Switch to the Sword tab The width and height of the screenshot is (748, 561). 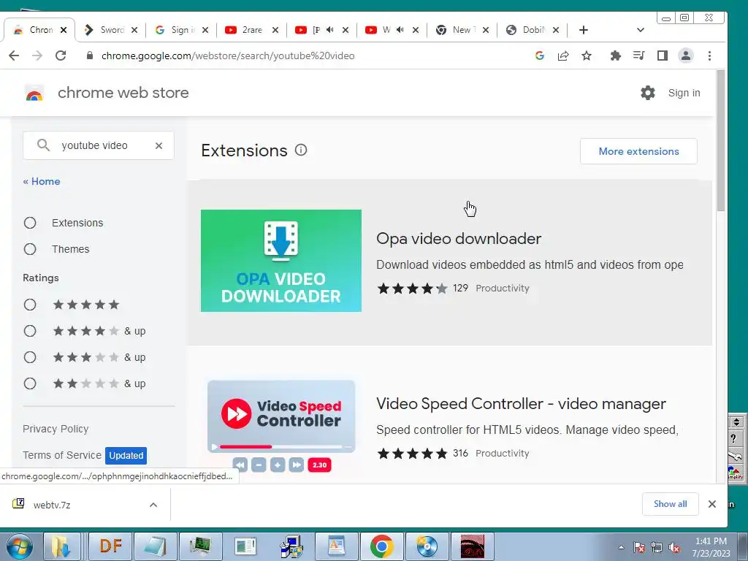point(104,30)
